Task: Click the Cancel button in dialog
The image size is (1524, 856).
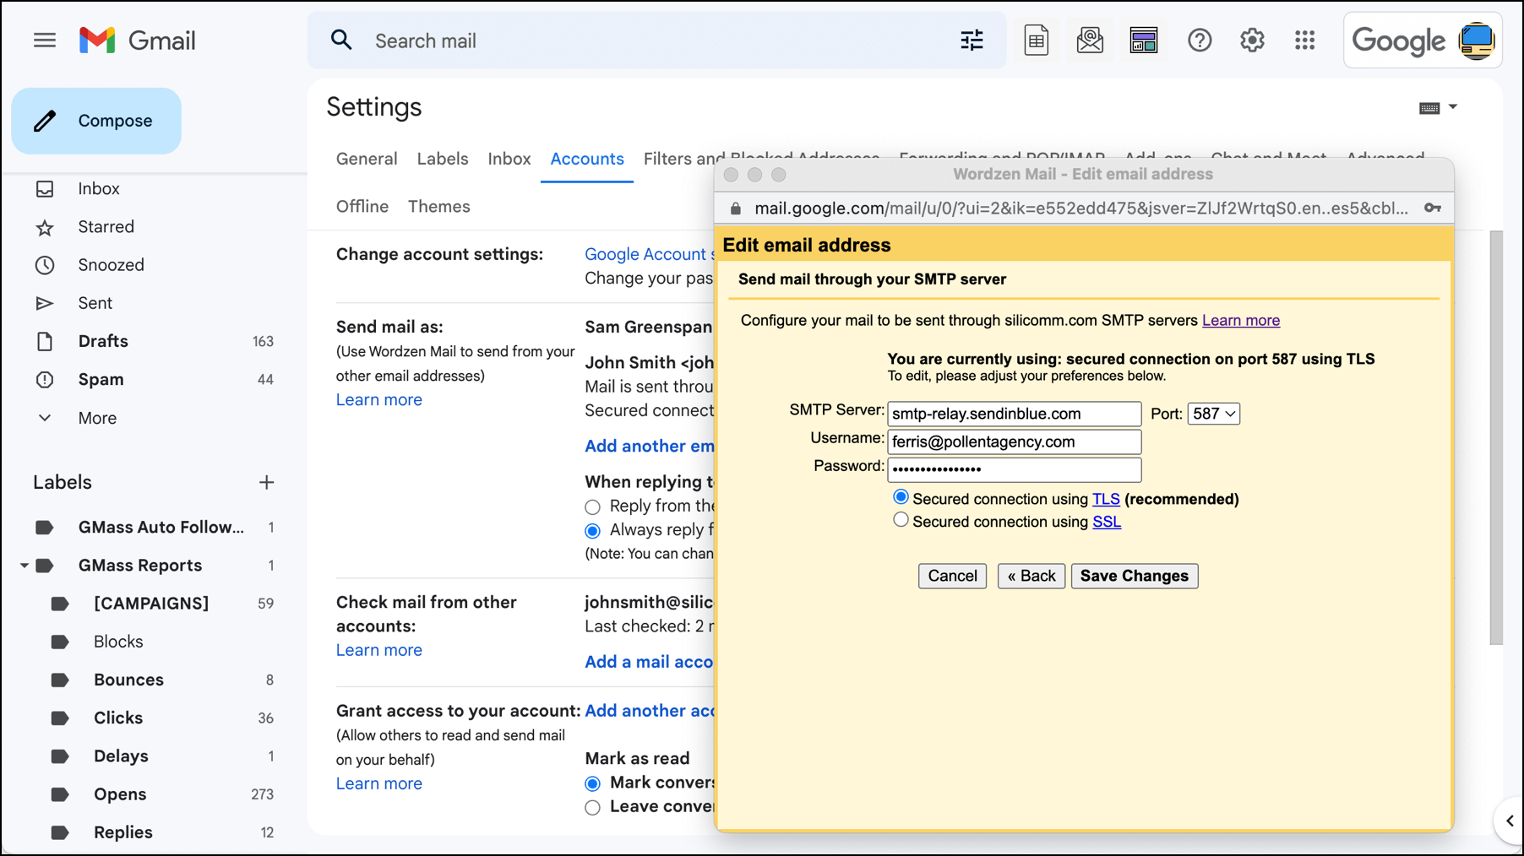Action: click(952, 576)
